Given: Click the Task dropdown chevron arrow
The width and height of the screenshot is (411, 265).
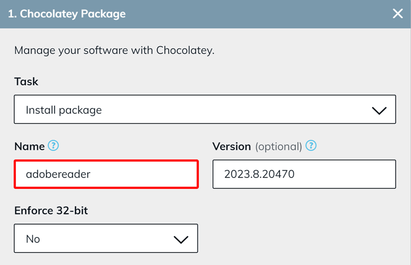Looking at the screenshot, I should (x=379, y=110).
